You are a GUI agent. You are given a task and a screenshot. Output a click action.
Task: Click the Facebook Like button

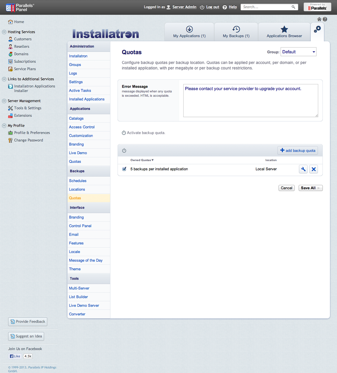pos(15,356)
